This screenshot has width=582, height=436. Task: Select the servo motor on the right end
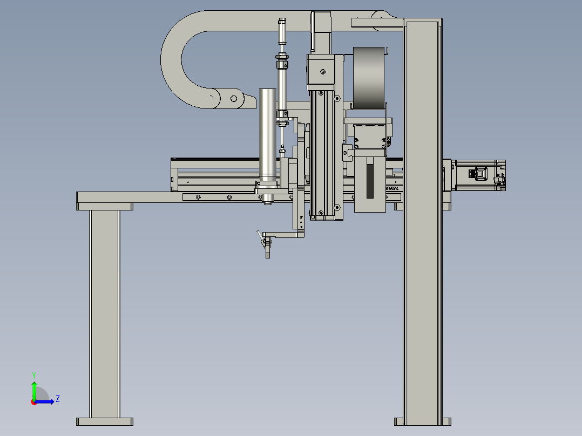[478, 175]
